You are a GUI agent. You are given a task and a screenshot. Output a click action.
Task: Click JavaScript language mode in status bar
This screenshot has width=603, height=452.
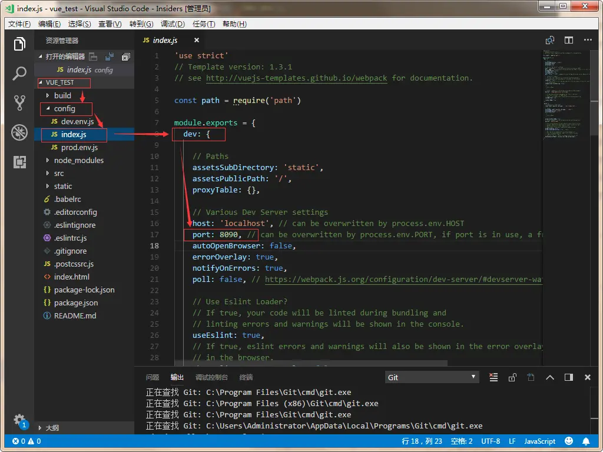(539, 441)
